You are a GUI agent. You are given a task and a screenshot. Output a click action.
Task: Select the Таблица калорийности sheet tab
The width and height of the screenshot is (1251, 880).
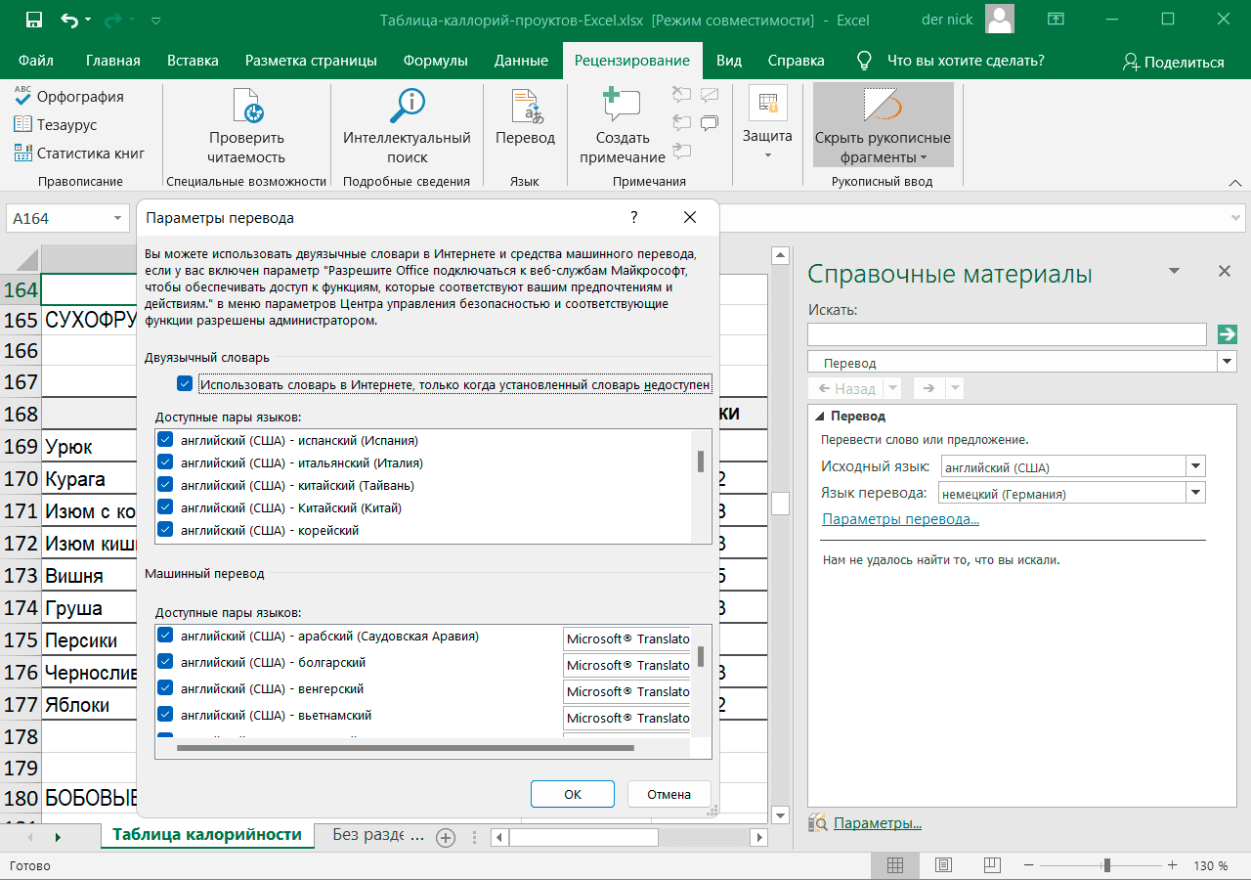coord(207,835)
